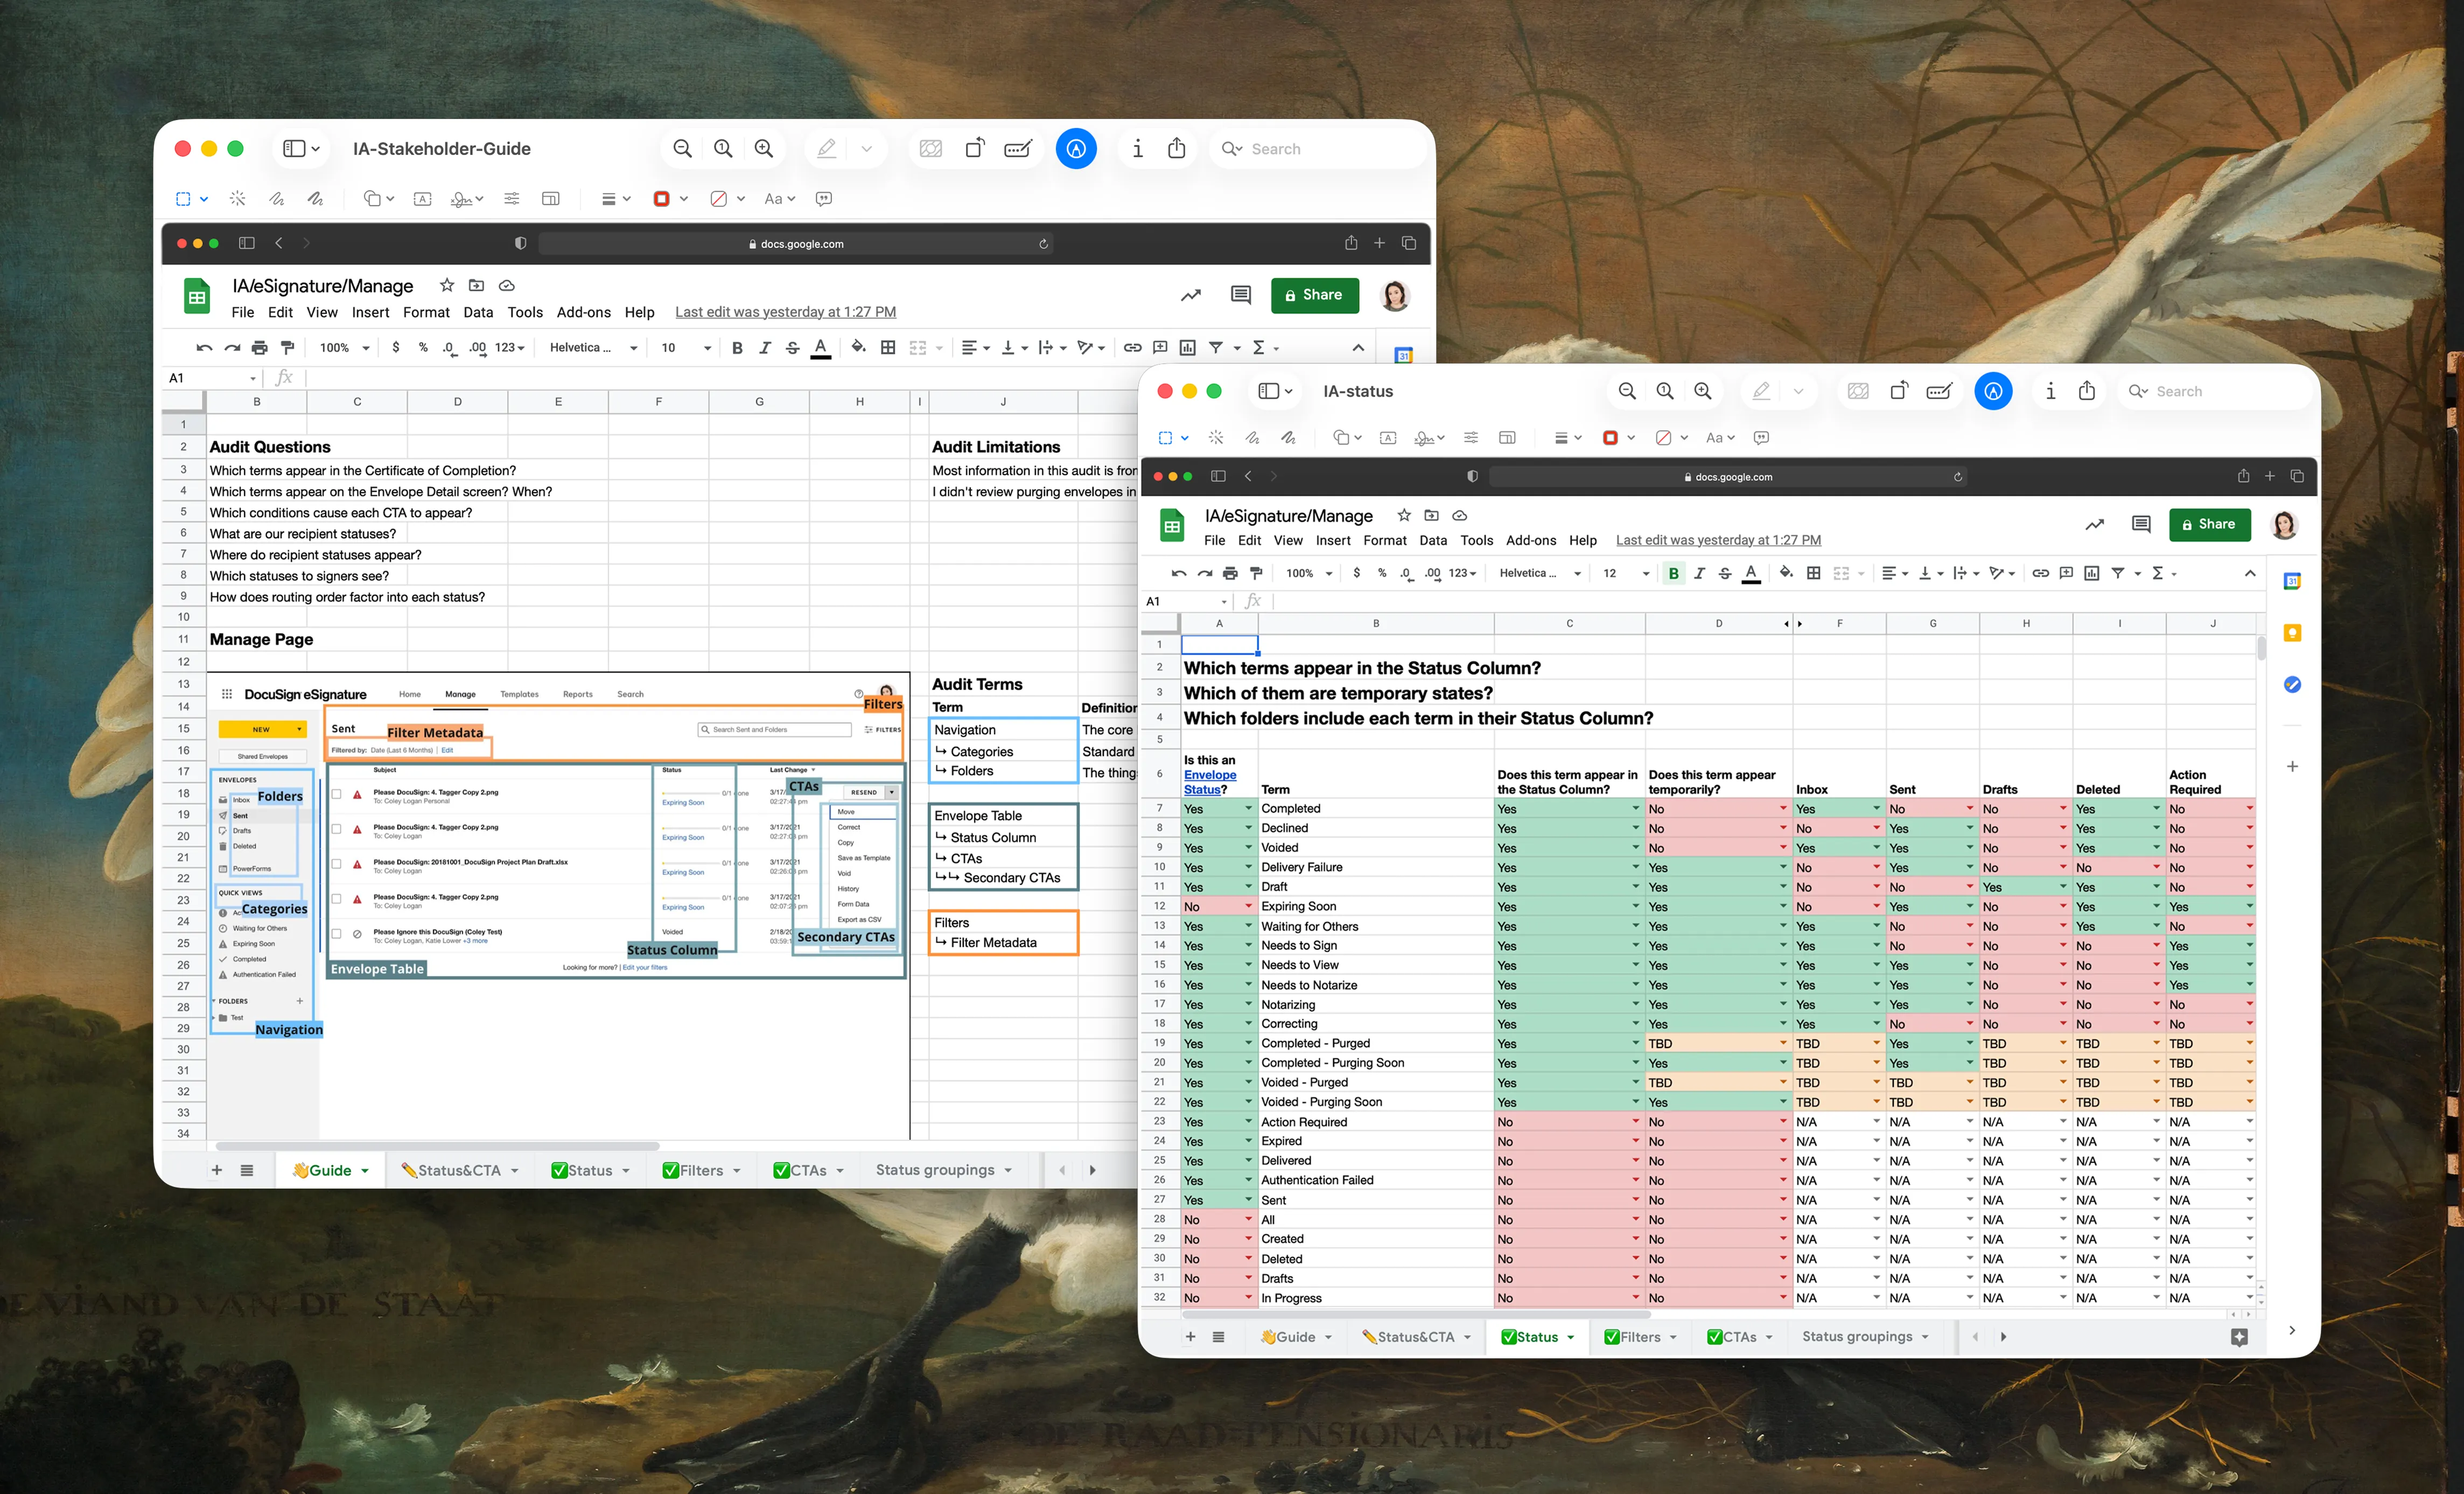Click insert chart icon in IA-status Sheets toolbar
This screenshot has width=2464, height=1494.
tap(2091, 573)
